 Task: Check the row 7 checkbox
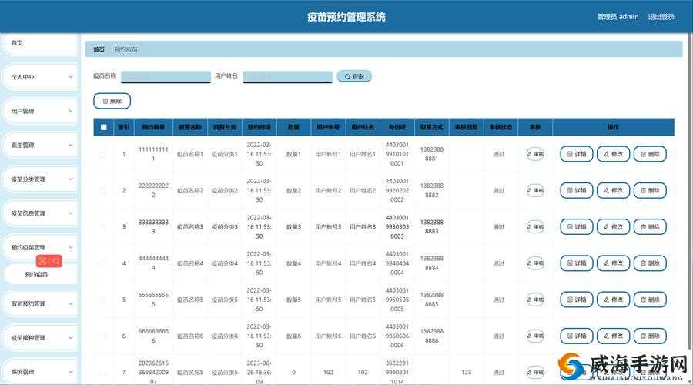click(103, 372)
